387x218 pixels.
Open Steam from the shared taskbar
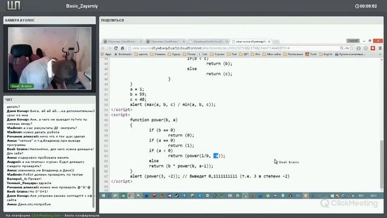[177, 196]
